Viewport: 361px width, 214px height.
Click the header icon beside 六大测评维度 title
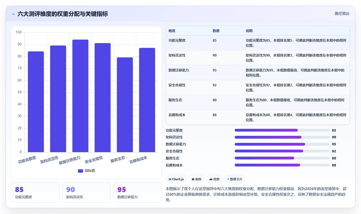click(x=13, y=14)
